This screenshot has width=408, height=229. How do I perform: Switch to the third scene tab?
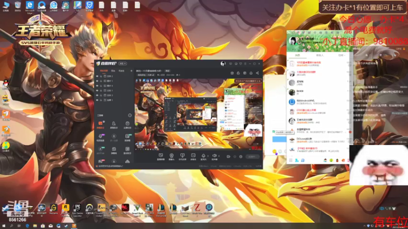[x=121, y=71]
